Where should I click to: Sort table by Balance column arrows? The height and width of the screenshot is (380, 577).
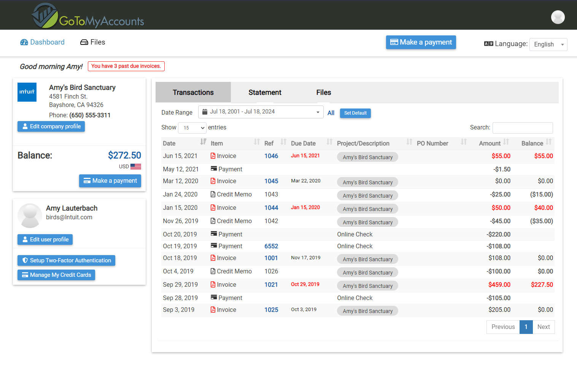point(548,142)
